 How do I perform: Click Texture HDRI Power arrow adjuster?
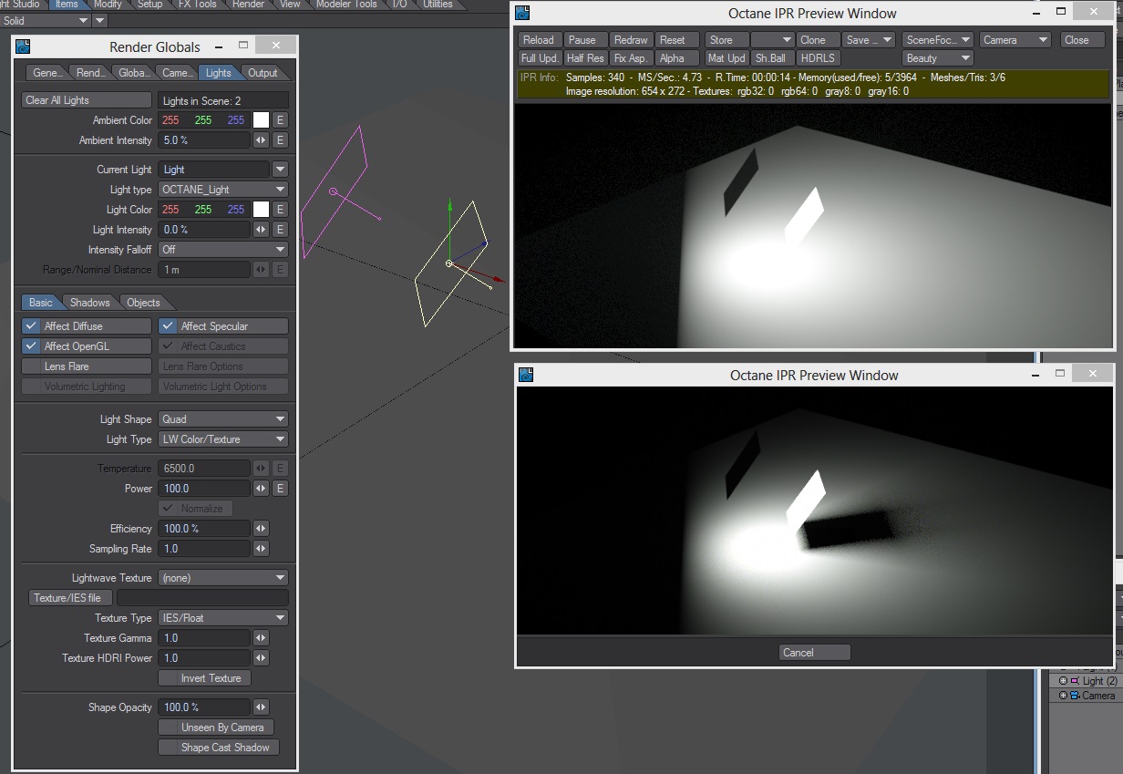click(x=261, y=658)
